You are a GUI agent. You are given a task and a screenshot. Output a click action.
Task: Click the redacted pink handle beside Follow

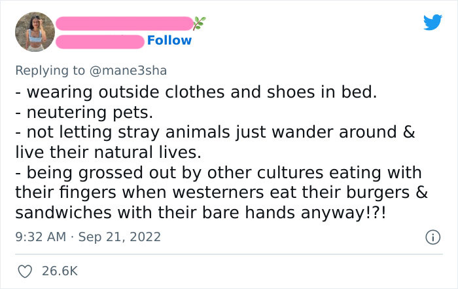[99, 41]
